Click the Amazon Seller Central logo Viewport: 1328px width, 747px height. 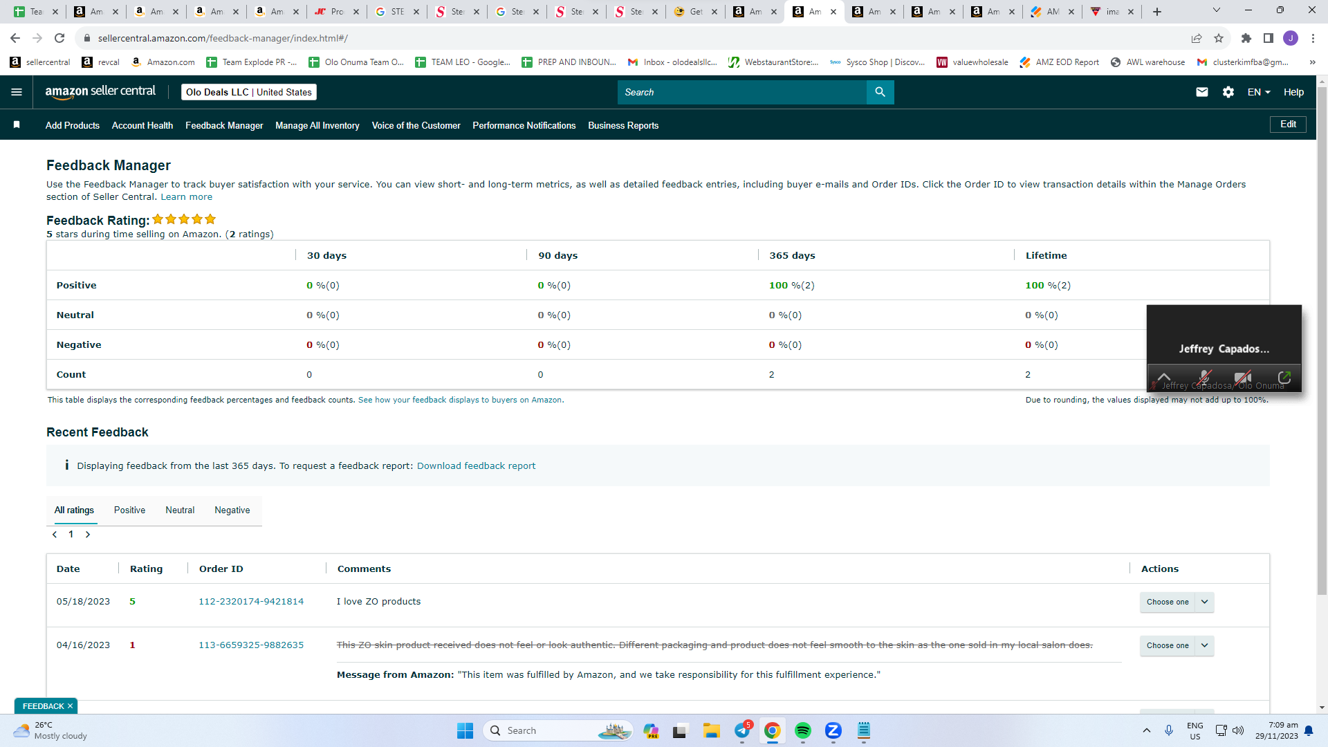coord(100,92)
